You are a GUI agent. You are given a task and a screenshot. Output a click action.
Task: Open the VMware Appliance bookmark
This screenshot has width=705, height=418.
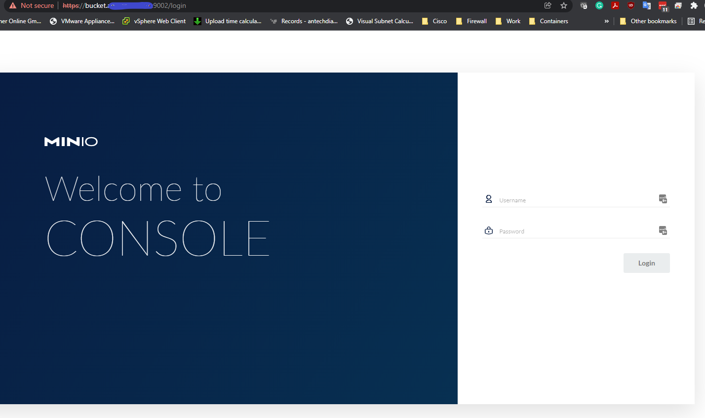82,21
